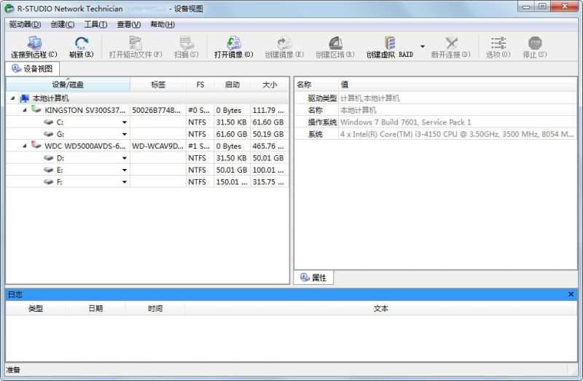Click the Open Drive Files (打开驱动文件) toolbar icon
Image resolution: width=583 pixels, height=381 pixels.
coord(136,43)
